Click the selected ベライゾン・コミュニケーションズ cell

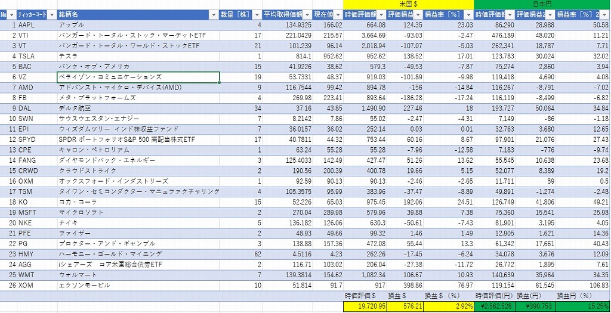pyautogui.click(x=138, y=77)
